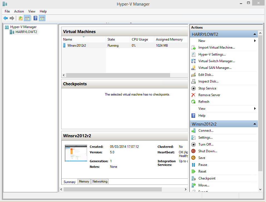Viewport: 266px width, 202px height.
Task: Collapse the HARRYLOWT2 actions section
Action: 255,34
